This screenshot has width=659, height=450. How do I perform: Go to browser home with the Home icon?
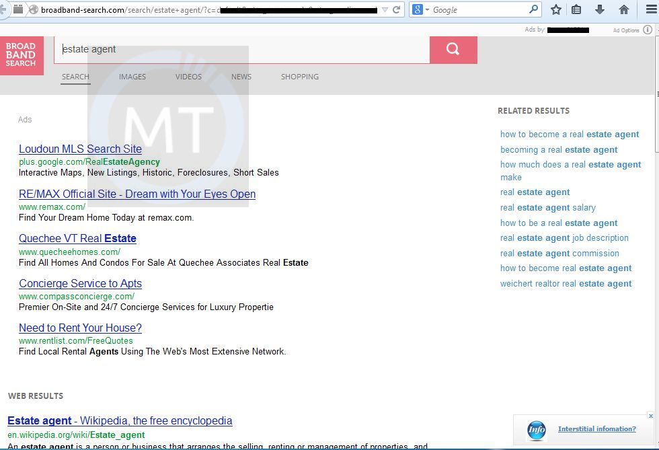pos(623,9)
